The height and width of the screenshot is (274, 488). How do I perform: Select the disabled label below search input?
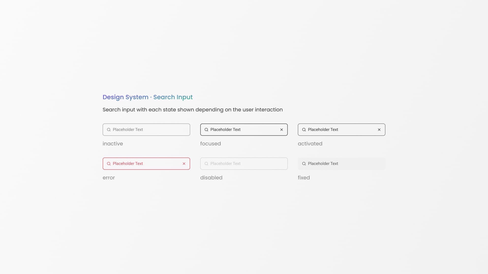coord(211,177)
